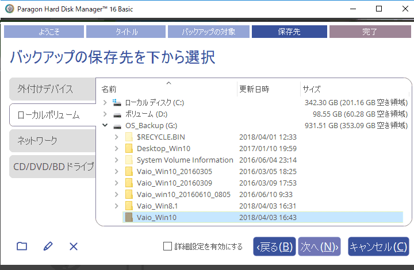Expand the ローカル ディスク (C:) tree node
414x270 pixels.
point(104,103)
